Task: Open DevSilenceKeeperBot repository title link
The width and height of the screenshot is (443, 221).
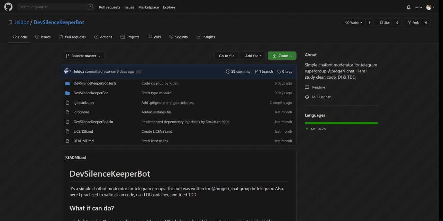Action: [x=59, y=22]
